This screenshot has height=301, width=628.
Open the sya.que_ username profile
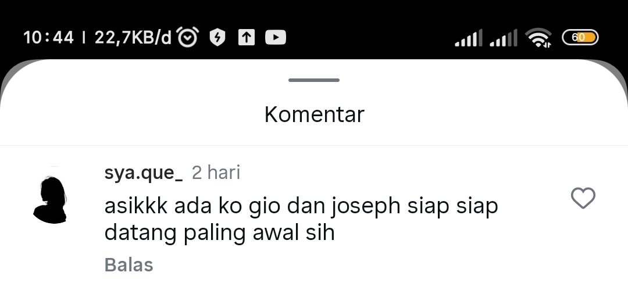(144, 174)
